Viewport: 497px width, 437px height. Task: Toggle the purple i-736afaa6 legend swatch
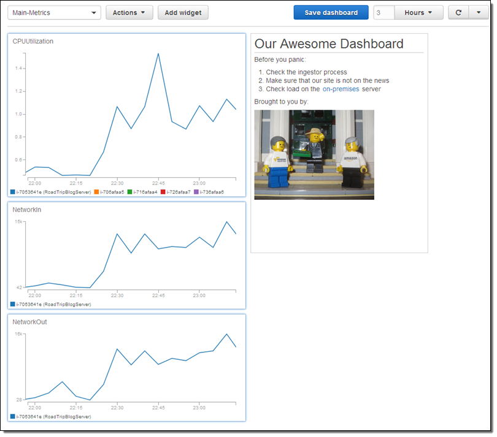point(196,192)
